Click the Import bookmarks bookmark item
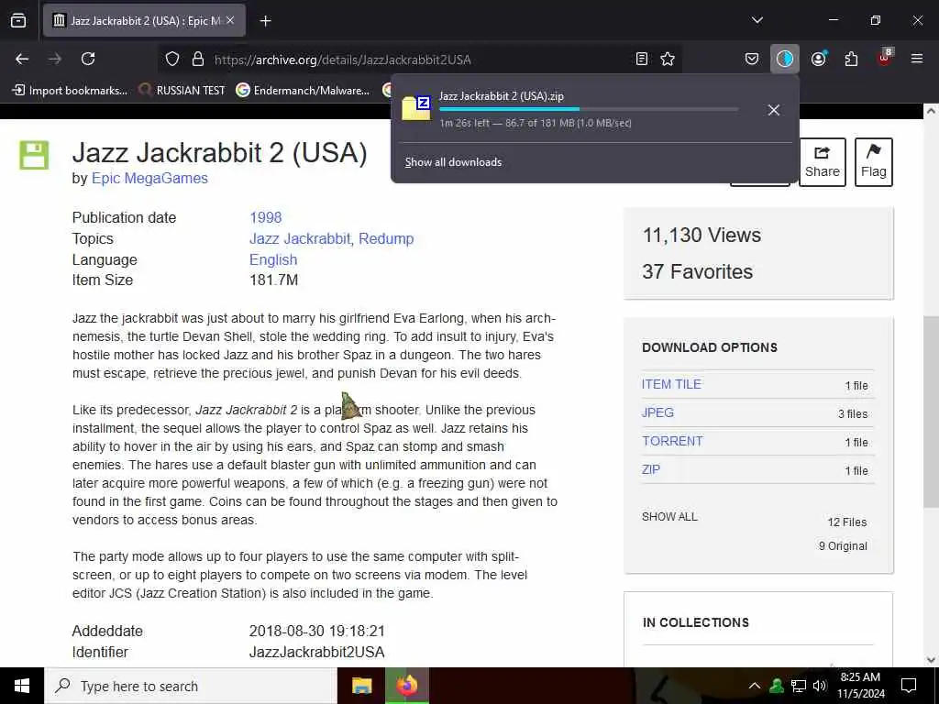 70,91
